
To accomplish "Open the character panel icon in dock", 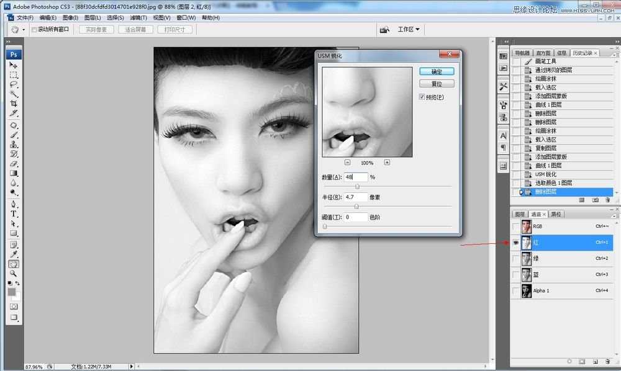I will point(504,136).
